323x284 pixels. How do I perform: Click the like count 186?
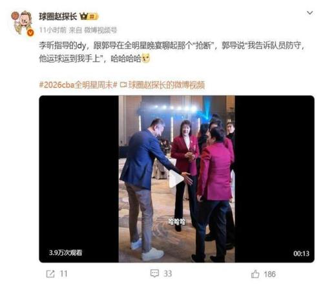tap(269, 274)
